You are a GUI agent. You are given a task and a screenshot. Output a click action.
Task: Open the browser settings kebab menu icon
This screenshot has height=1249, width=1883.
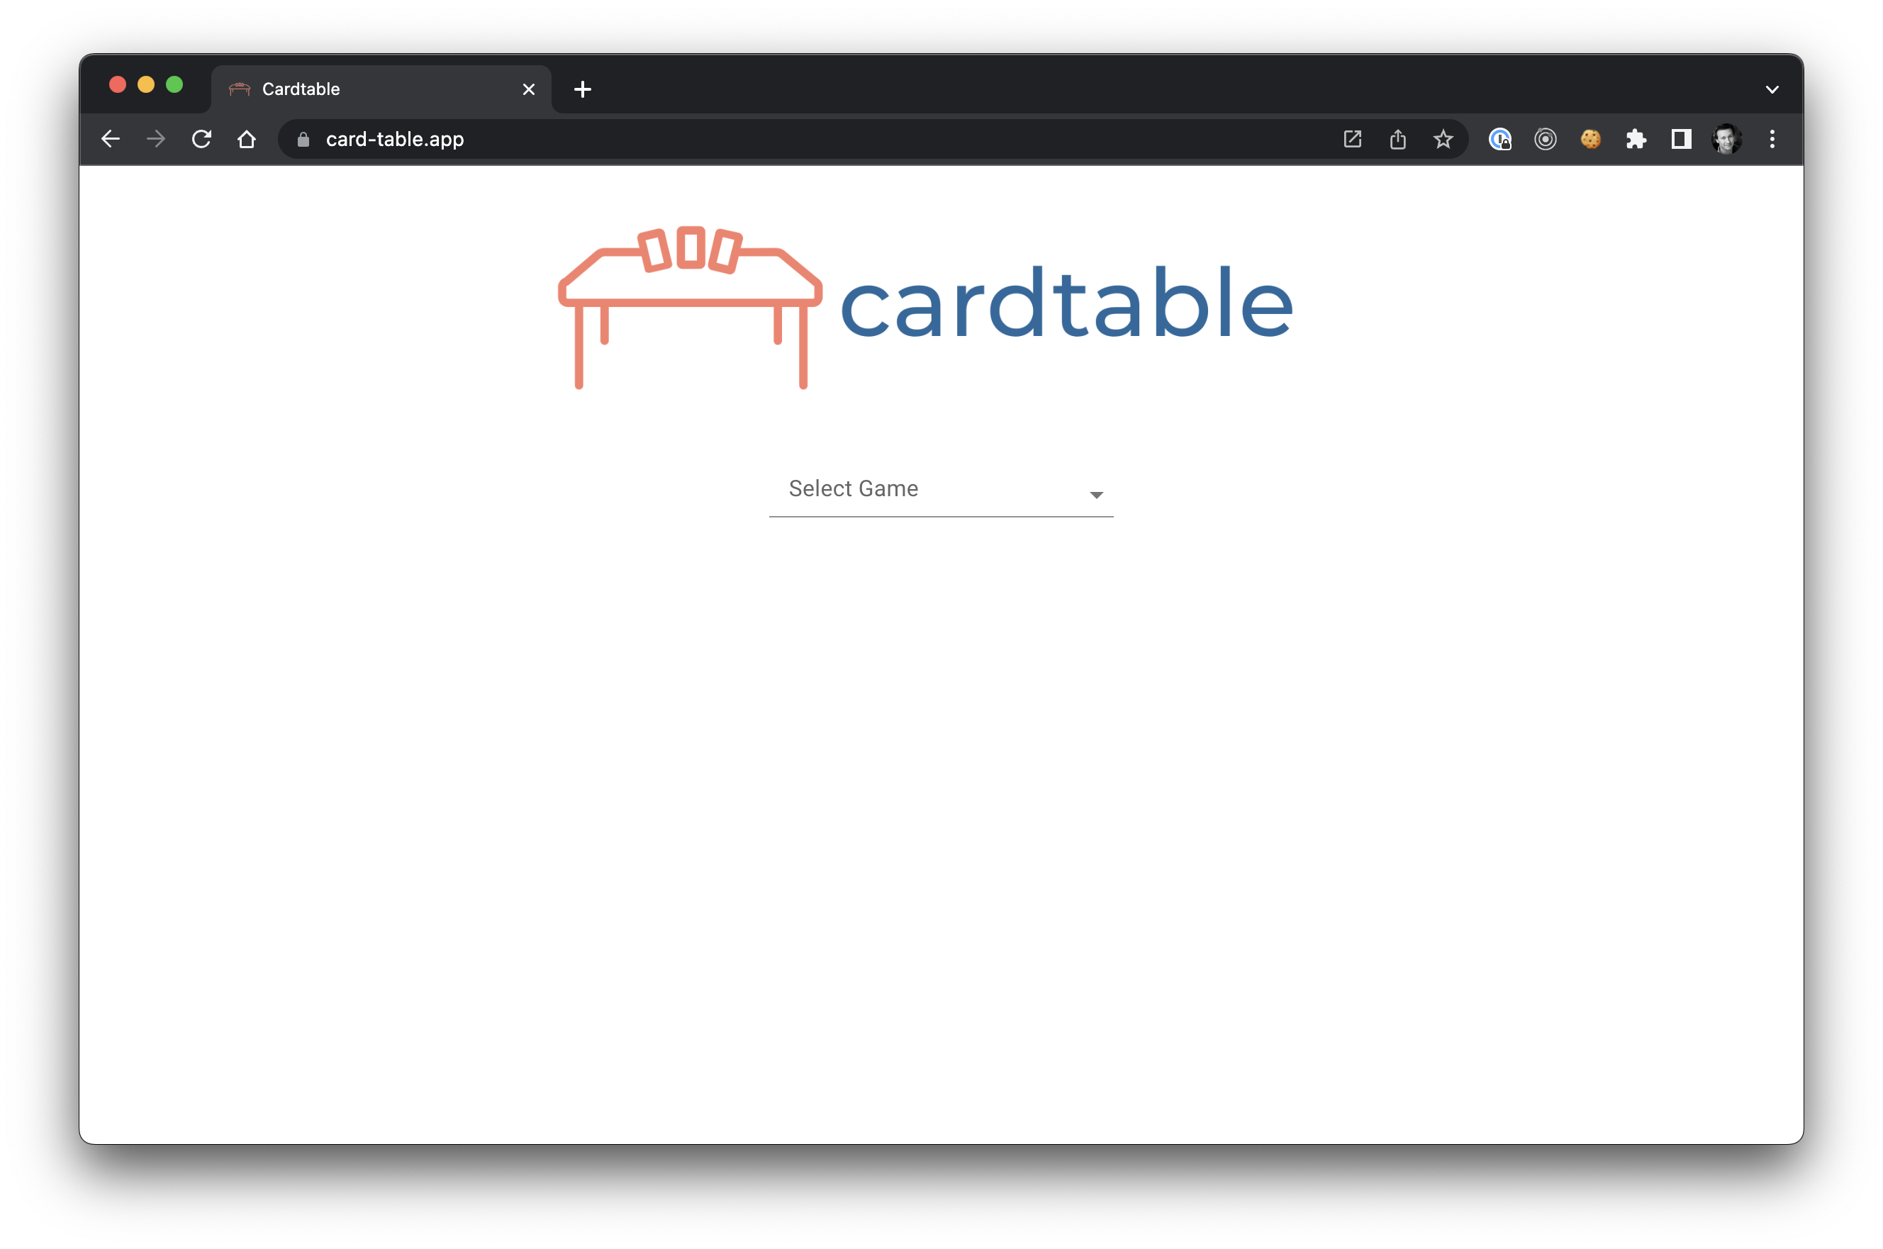point(1772,138)
